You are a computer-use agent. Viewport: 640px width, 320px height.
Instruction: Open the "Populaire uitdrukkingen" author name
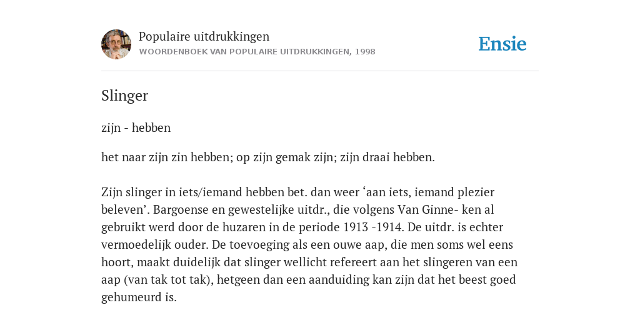coord(204,36)
